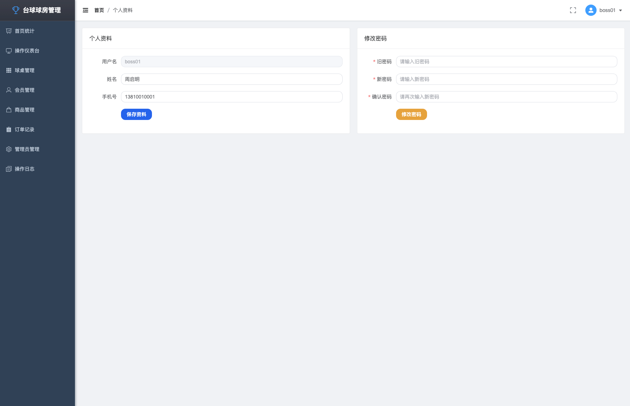This screenshot has width=630, height=406.
Task: Open 球桌管理 menu item
Action: 37,70
